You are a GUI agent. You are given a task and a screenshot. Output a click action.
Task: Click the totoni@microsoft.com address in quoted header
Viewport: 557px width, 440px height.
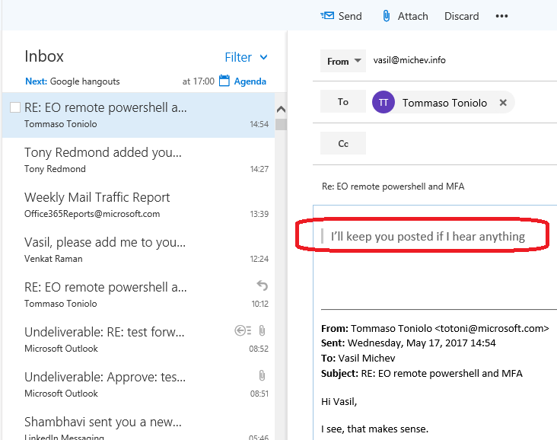[492, 328]
